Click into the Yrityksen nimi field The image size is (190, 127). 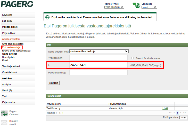coord(98,58)
